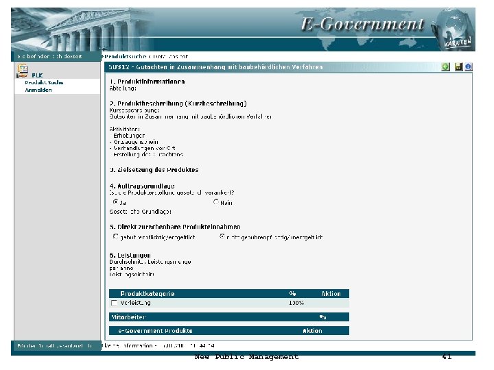Click the save disk icon
This screenshot has height=370, width=494.
pos(458,67)
